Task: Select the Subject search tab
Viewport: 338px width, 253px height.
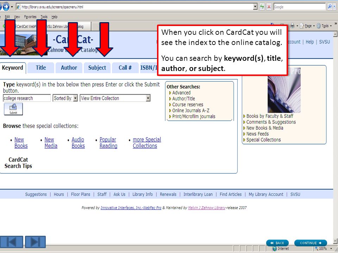Action: pos(97,68)
